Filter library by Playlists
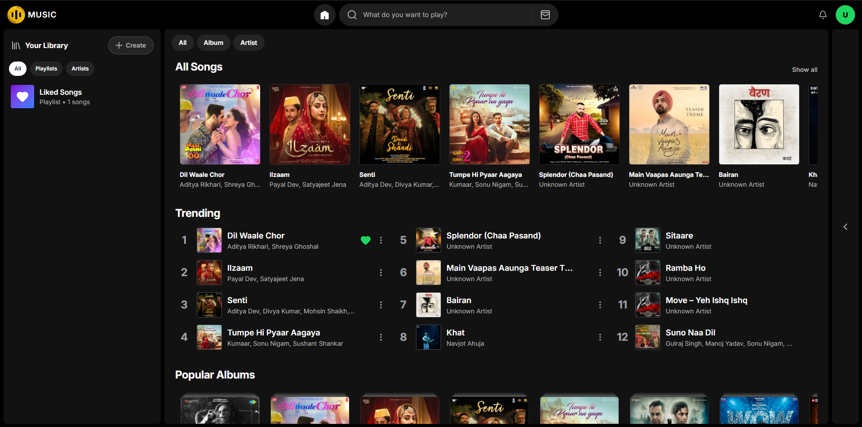Viewport: 862px width, 427px height. click(46, 69)
